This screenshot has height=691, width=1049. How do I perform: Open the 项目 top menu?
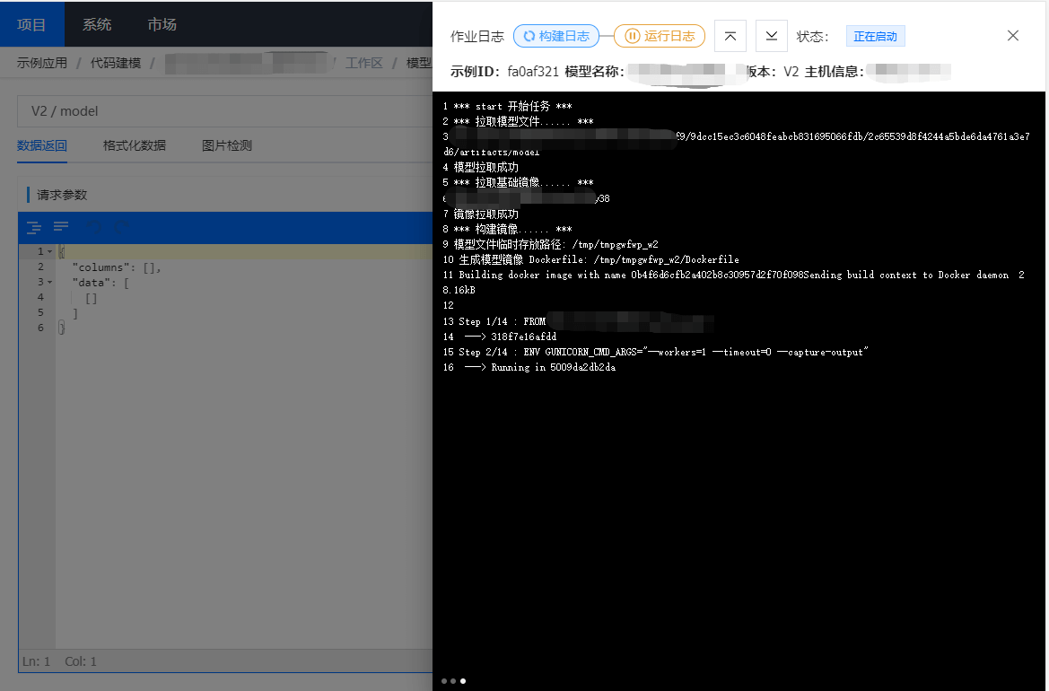(x=31, y=24)
